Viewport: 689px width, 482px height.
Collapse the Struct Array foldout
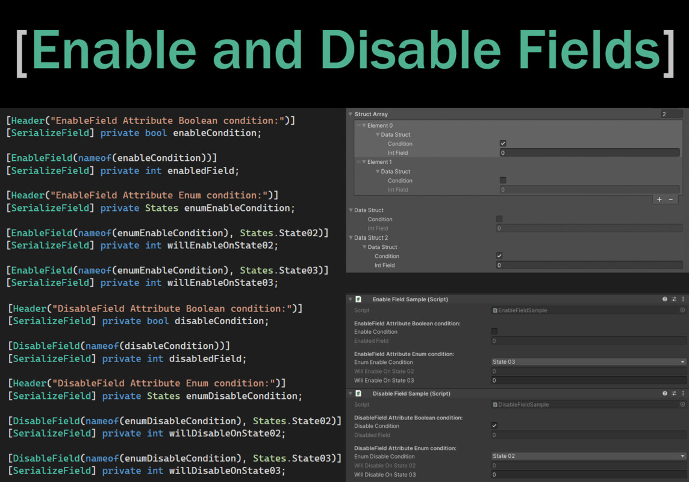pos(351,114)
